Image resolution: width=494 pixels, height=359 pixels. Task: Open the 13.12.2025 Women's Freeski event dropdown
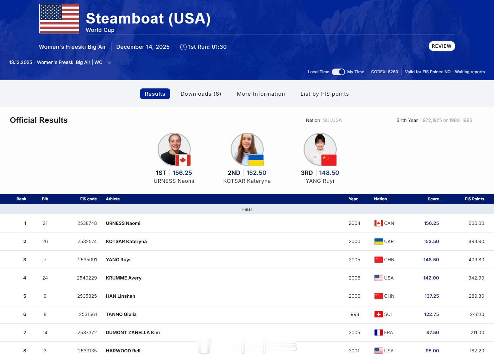point(56,62)
